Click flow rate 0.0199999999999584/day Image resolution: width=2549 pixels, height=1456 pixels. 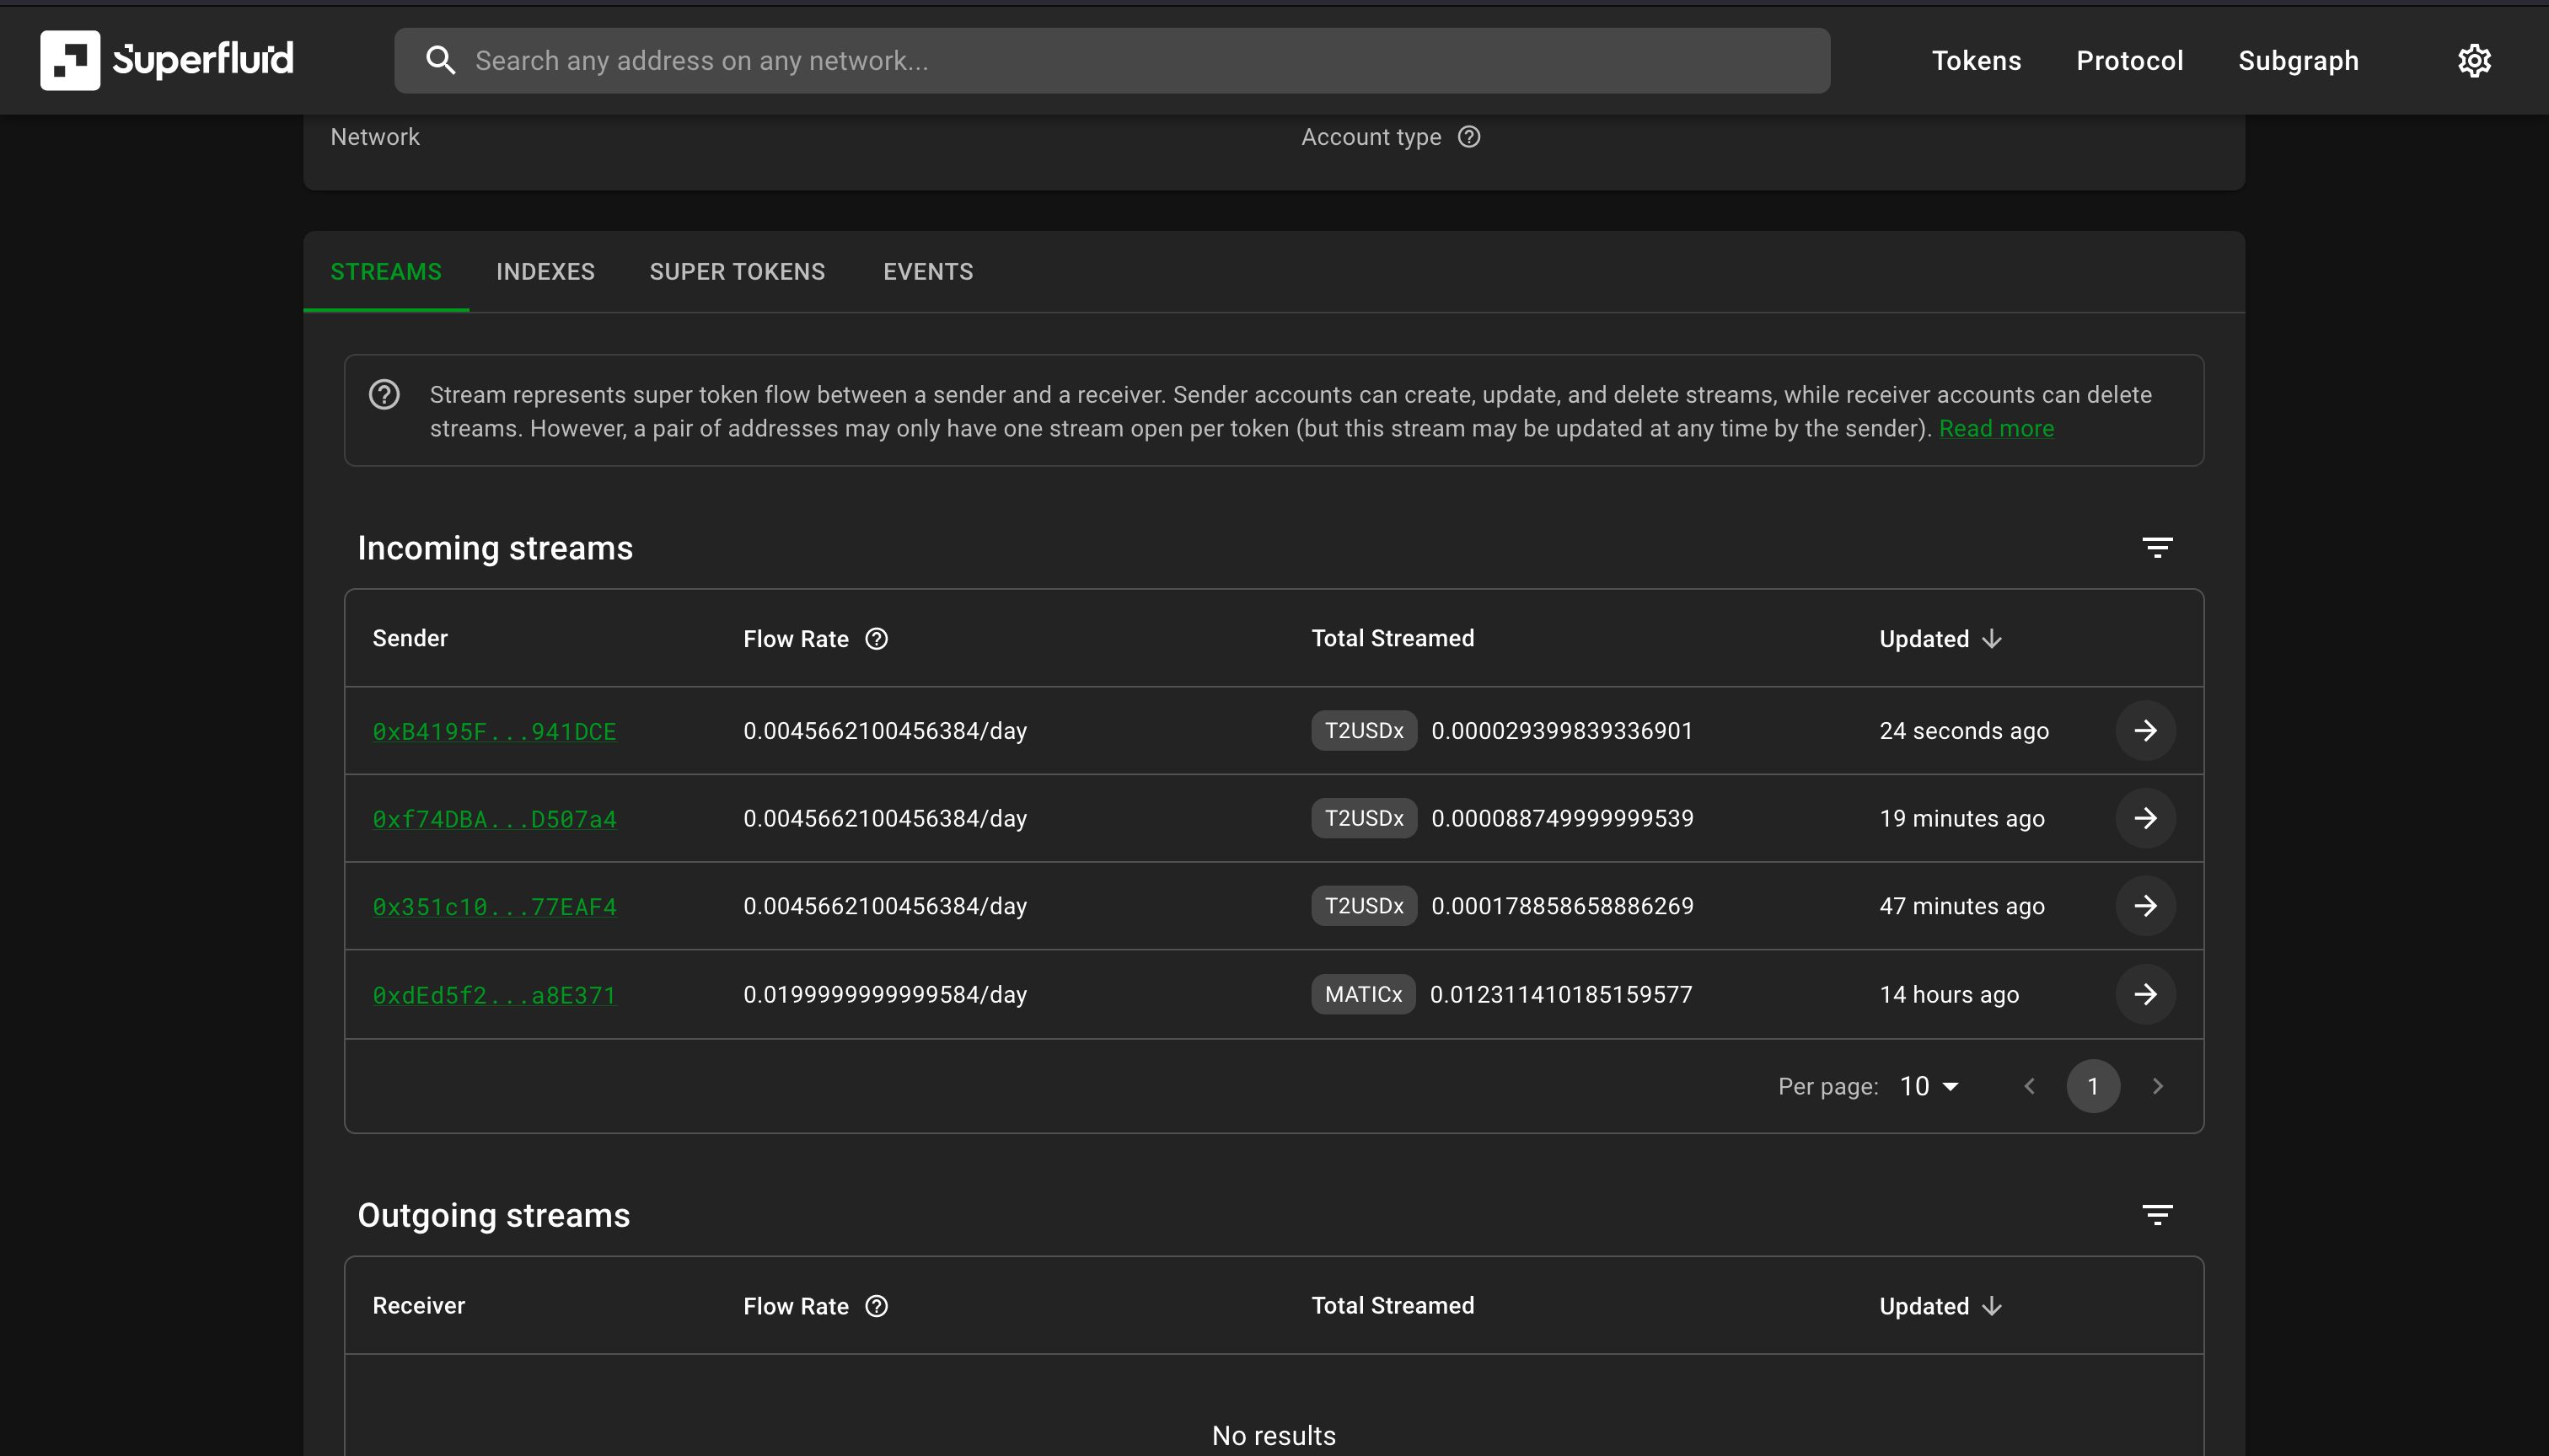[x=884, y=995]
